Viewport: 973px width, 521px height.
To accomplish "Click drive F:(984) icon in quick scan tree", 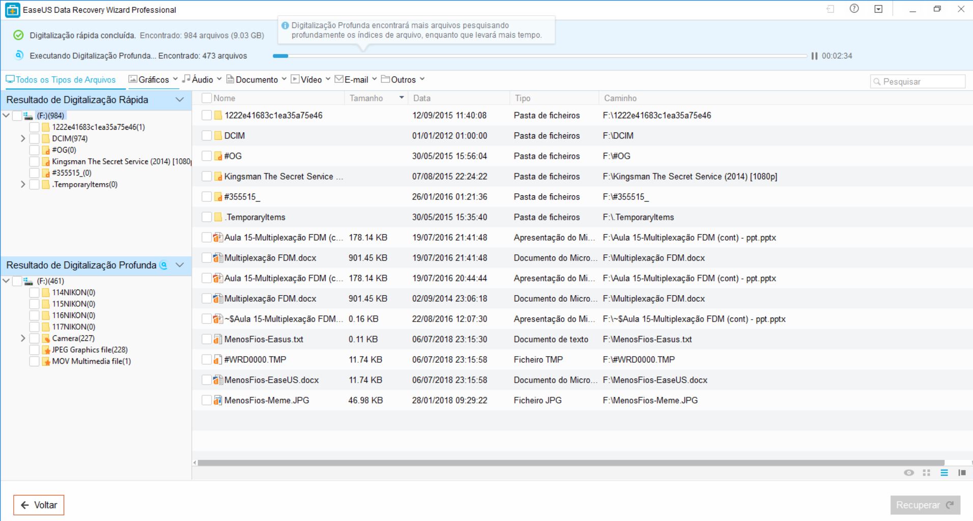I will [28, 116].
